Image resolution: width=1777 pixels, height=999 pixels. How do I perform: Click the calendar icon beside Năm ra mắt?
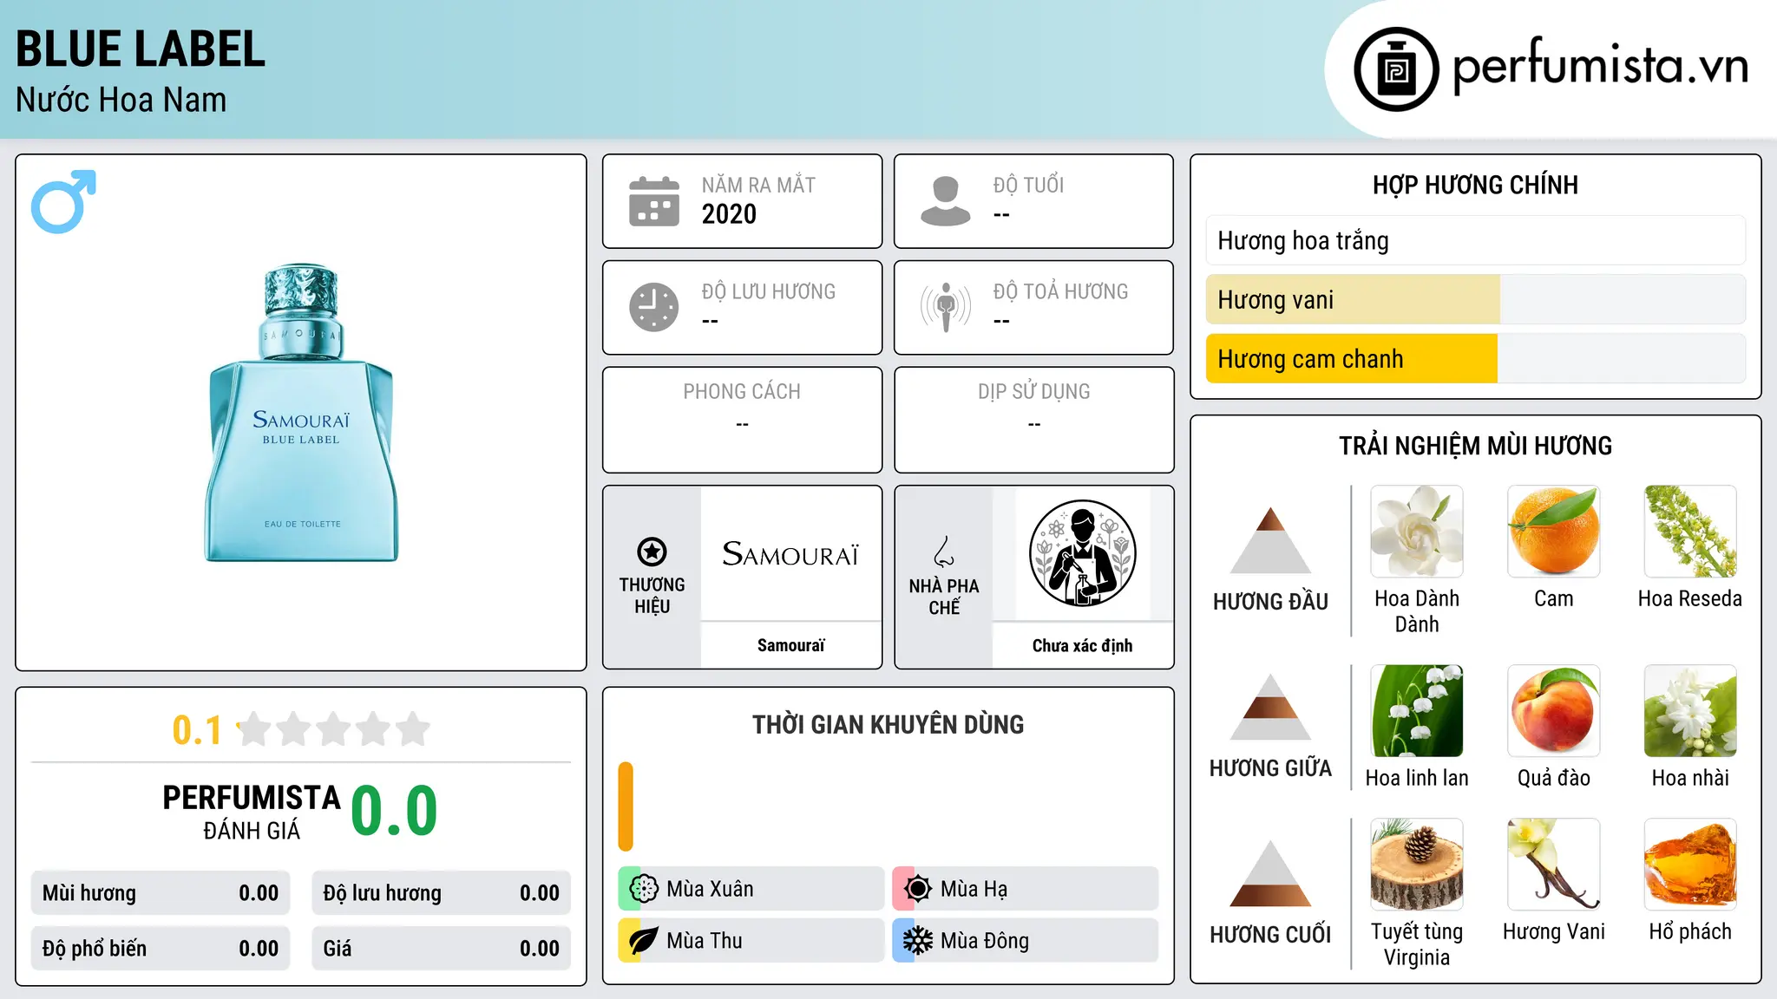tap(654, 201)
